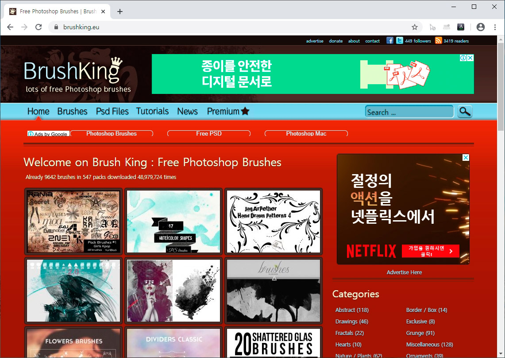This screenshot has width=505, height=358.
Task: Click the 3419 readers link
Action: click(456, 41)
